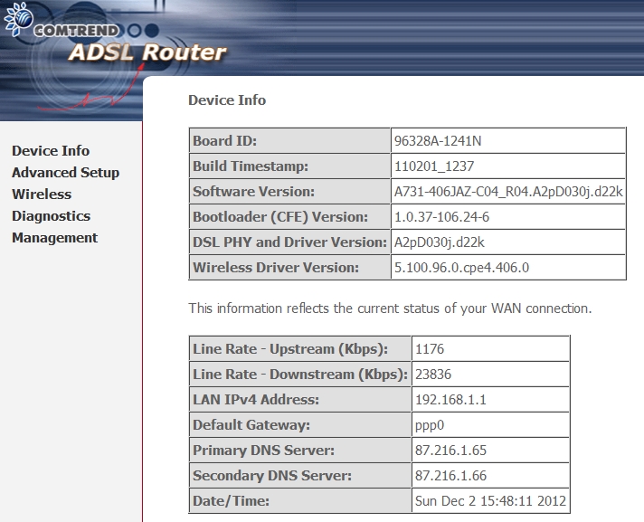644x522 pixels.
Task: Select primary DNS value 87.216.1.65
Action: point(450,451)
